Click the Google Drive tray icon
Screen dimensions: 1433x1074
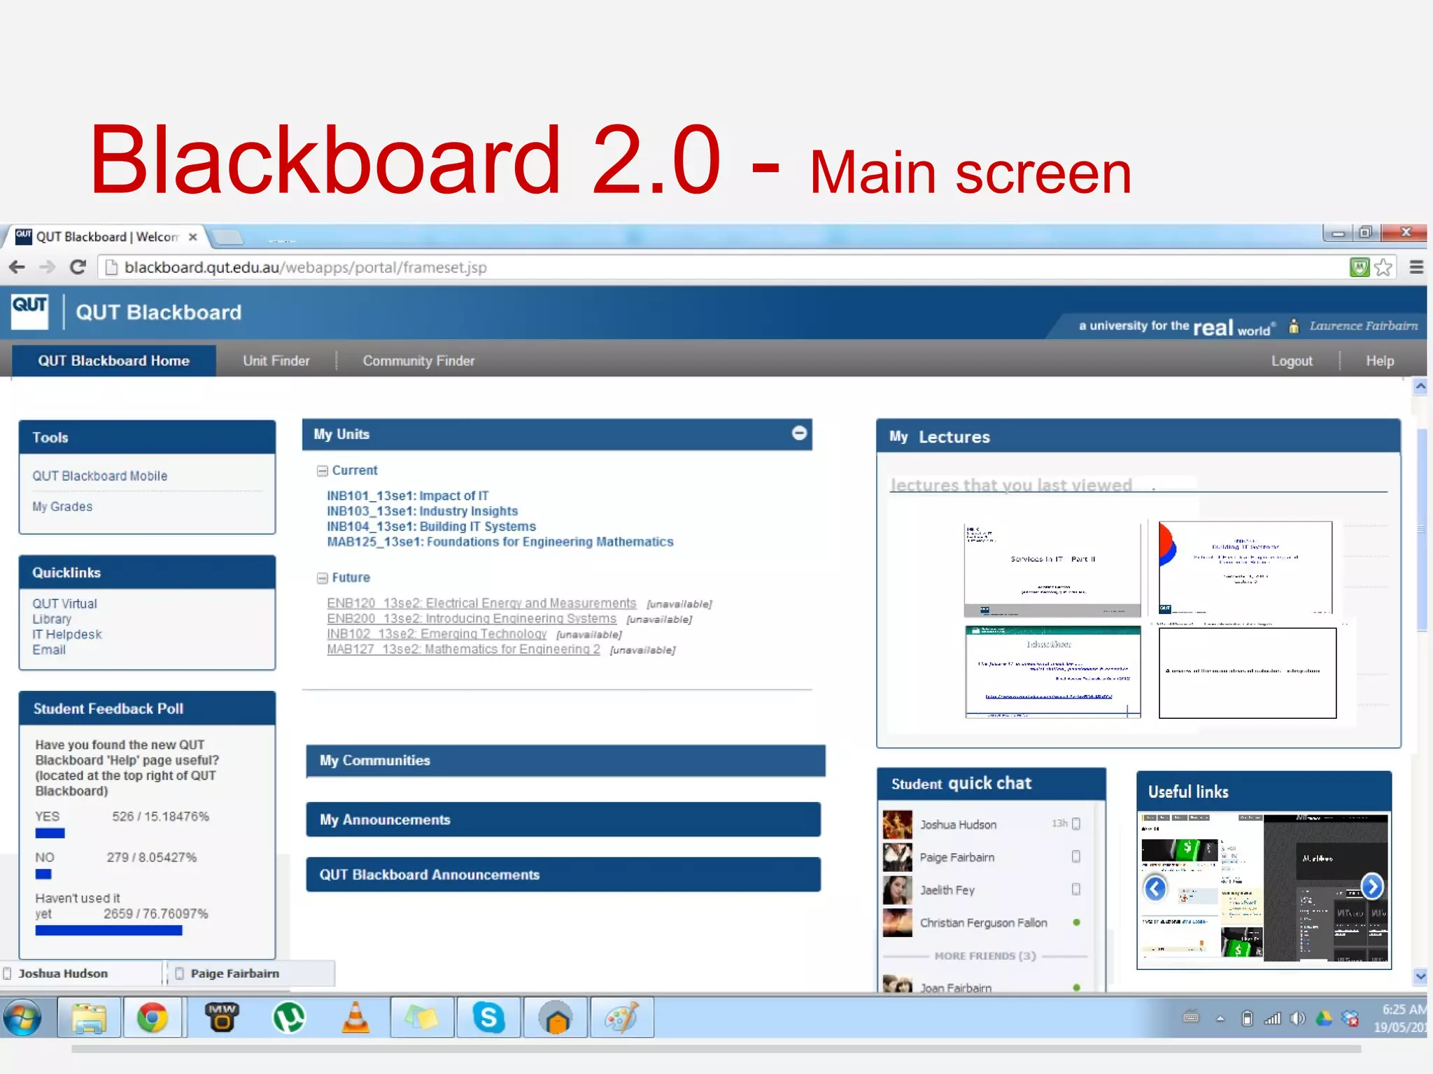(x=1323, y=1018)
